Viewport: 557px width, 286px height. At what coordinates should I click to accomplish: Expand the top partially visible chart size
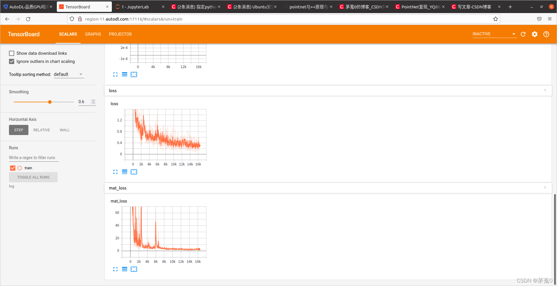(115, 74)
